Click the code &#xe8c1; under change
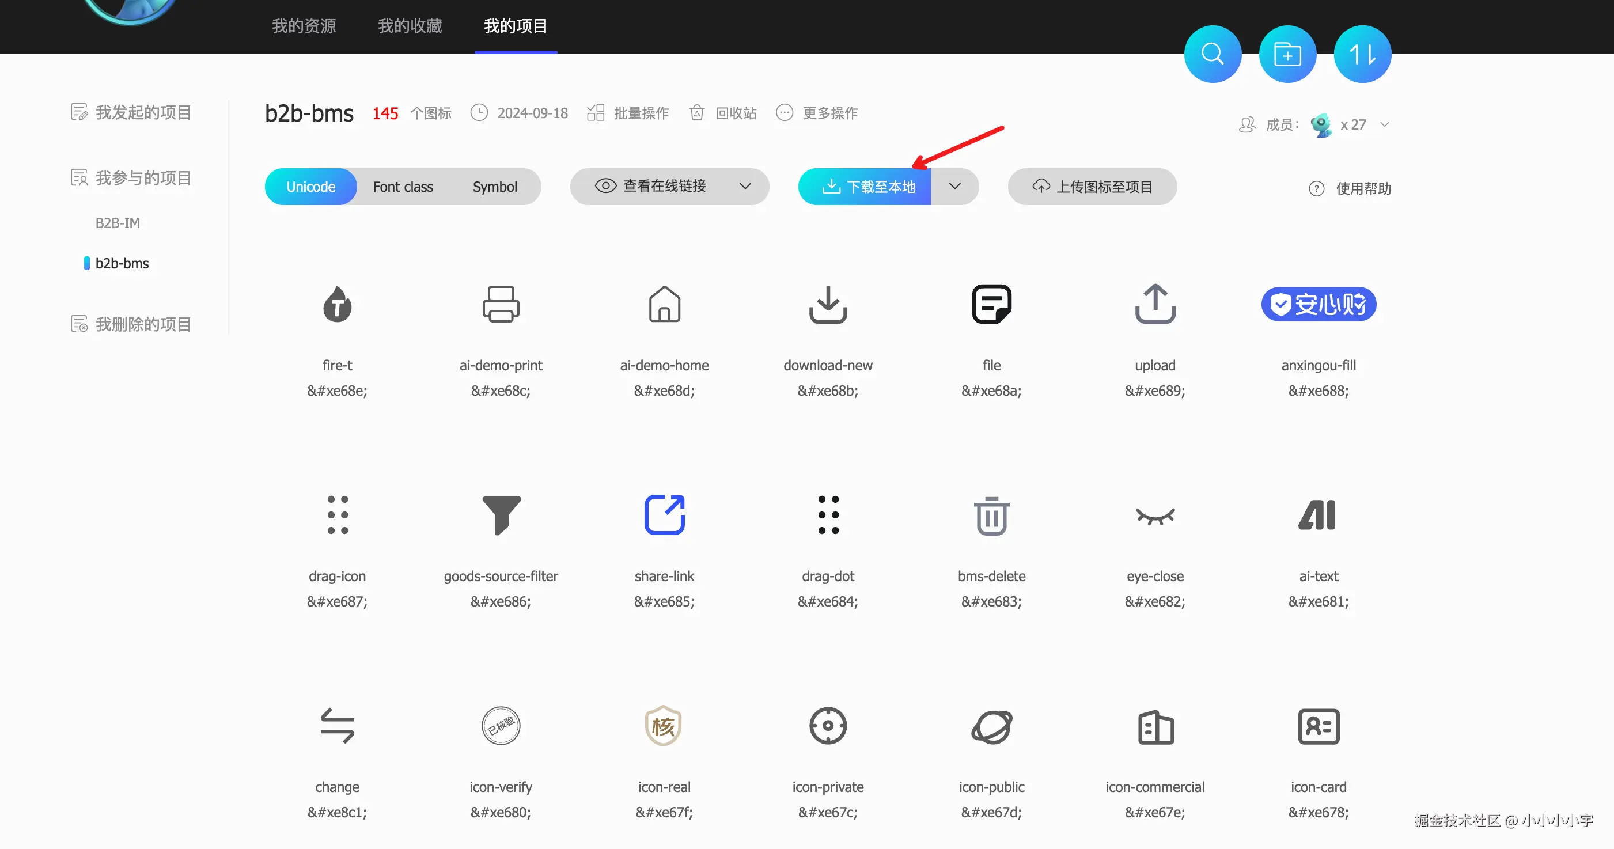1614x849 pixels. 337,812
